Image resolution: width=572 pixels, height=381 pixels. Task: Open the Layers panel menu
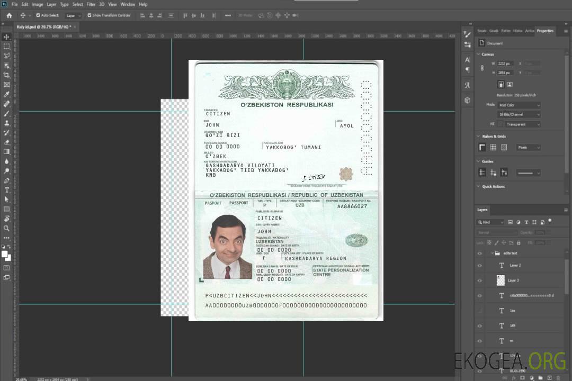(x=566, y=210)
